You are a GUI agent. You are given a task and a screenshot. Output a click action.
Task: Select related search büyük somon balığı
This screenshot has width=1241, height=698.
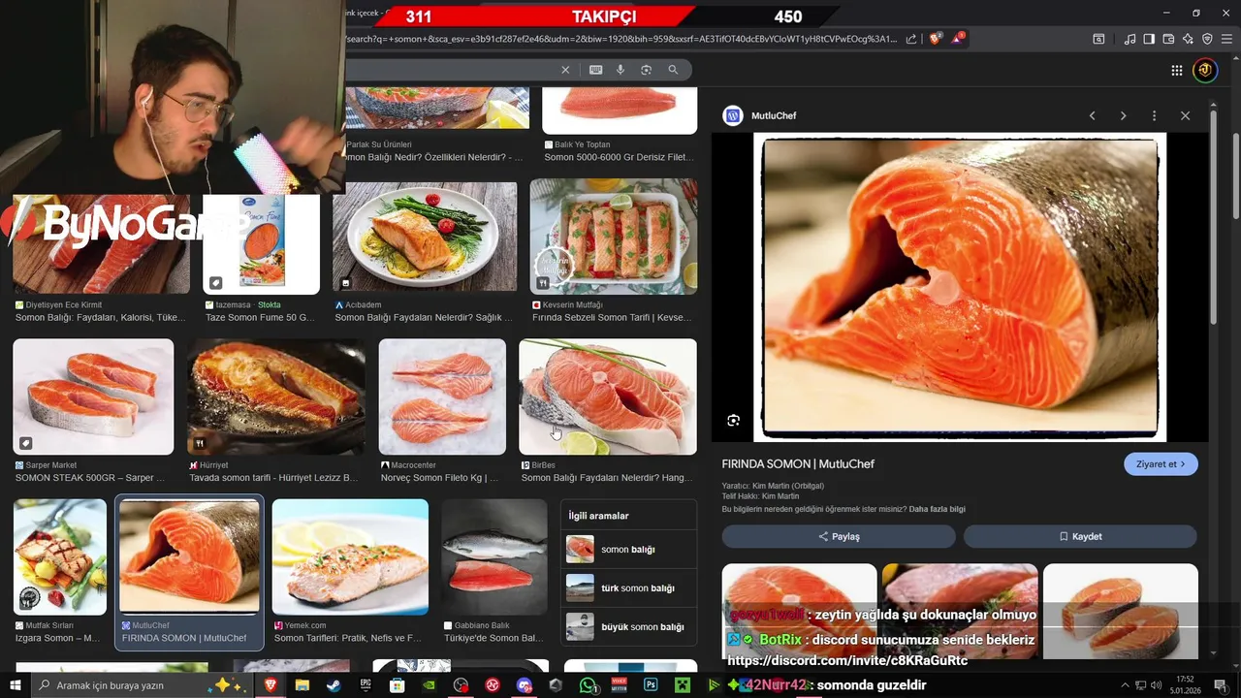coord(628,627)
